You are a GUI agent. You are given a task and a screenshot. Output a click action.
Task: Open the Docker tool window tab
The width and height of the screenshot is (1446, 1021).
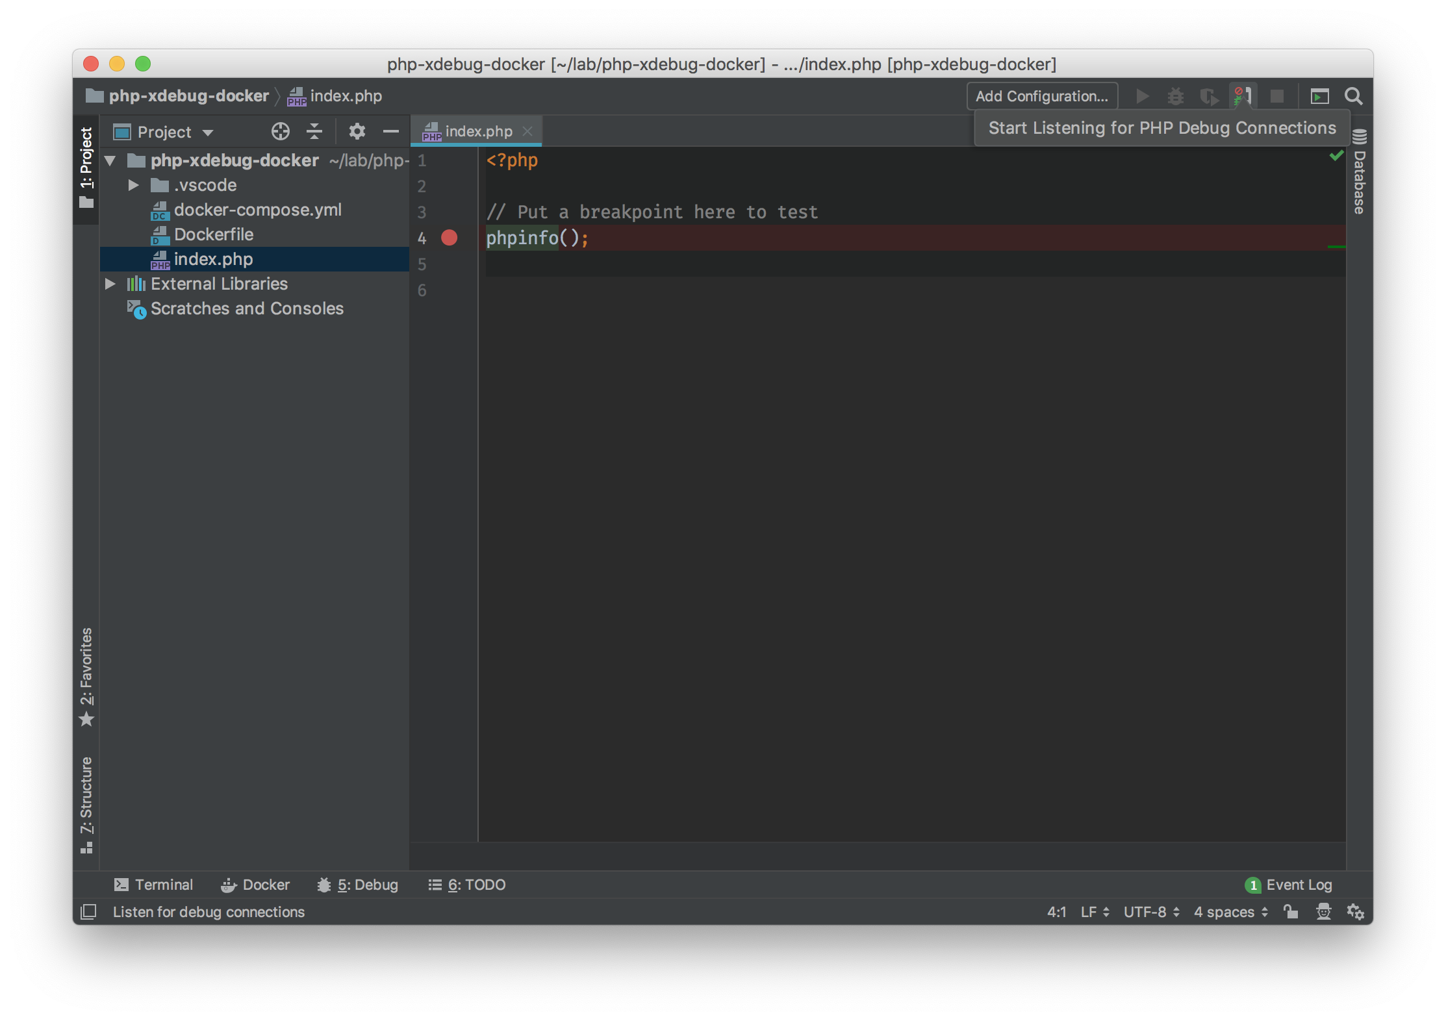point(255,885)
